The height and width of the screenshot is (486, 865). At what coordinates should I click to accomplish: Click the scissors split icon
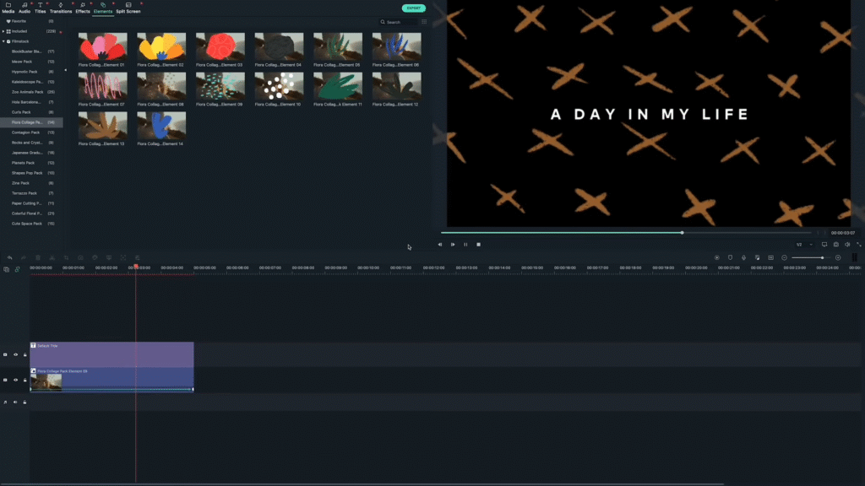click(52, 257)
